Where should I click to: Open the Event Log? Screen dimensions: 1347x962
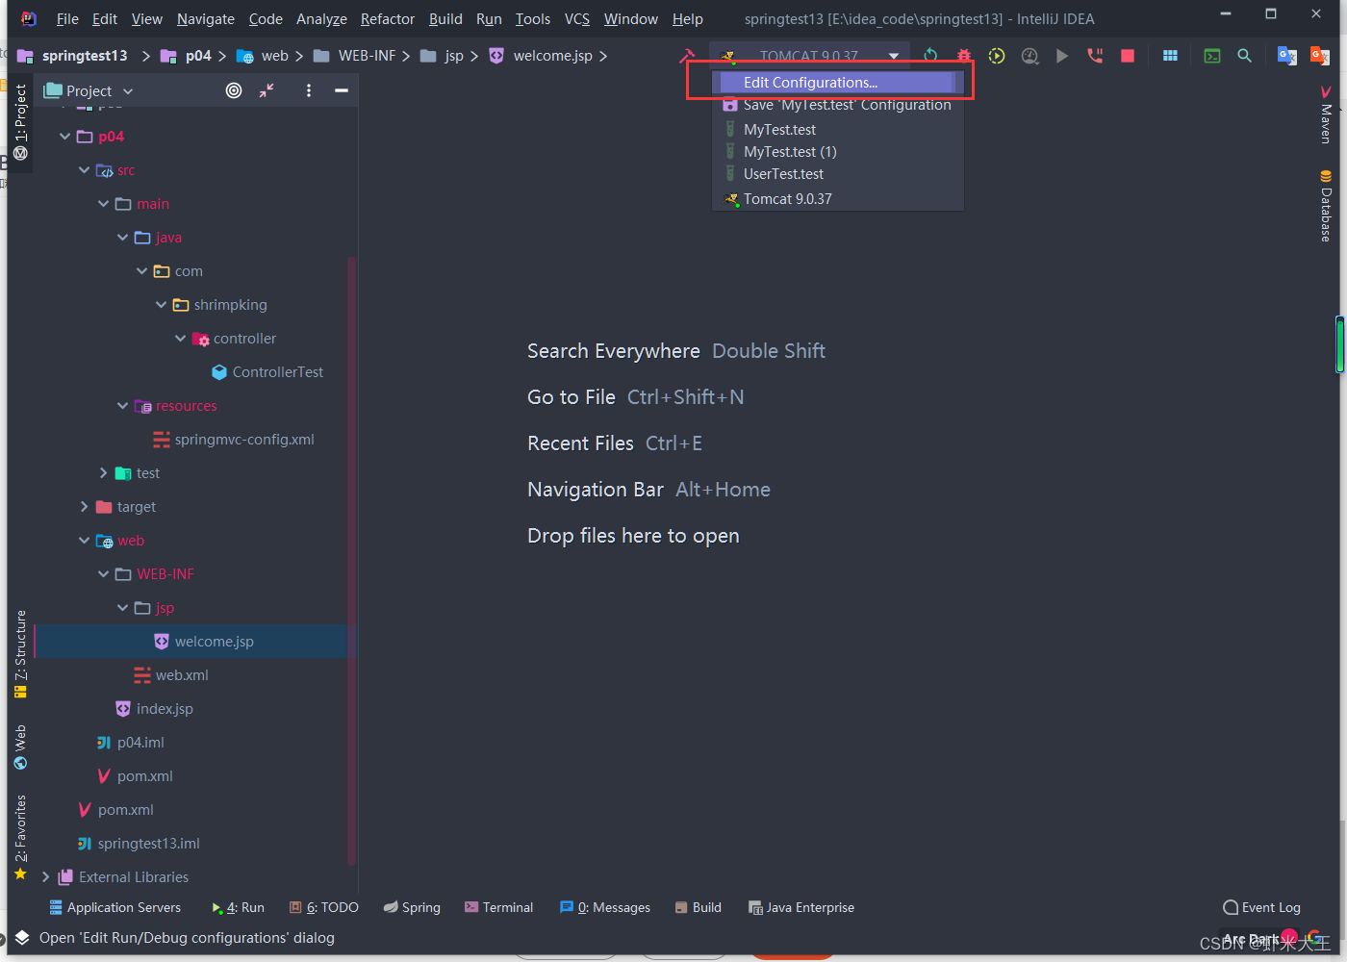coord(1261,907)
